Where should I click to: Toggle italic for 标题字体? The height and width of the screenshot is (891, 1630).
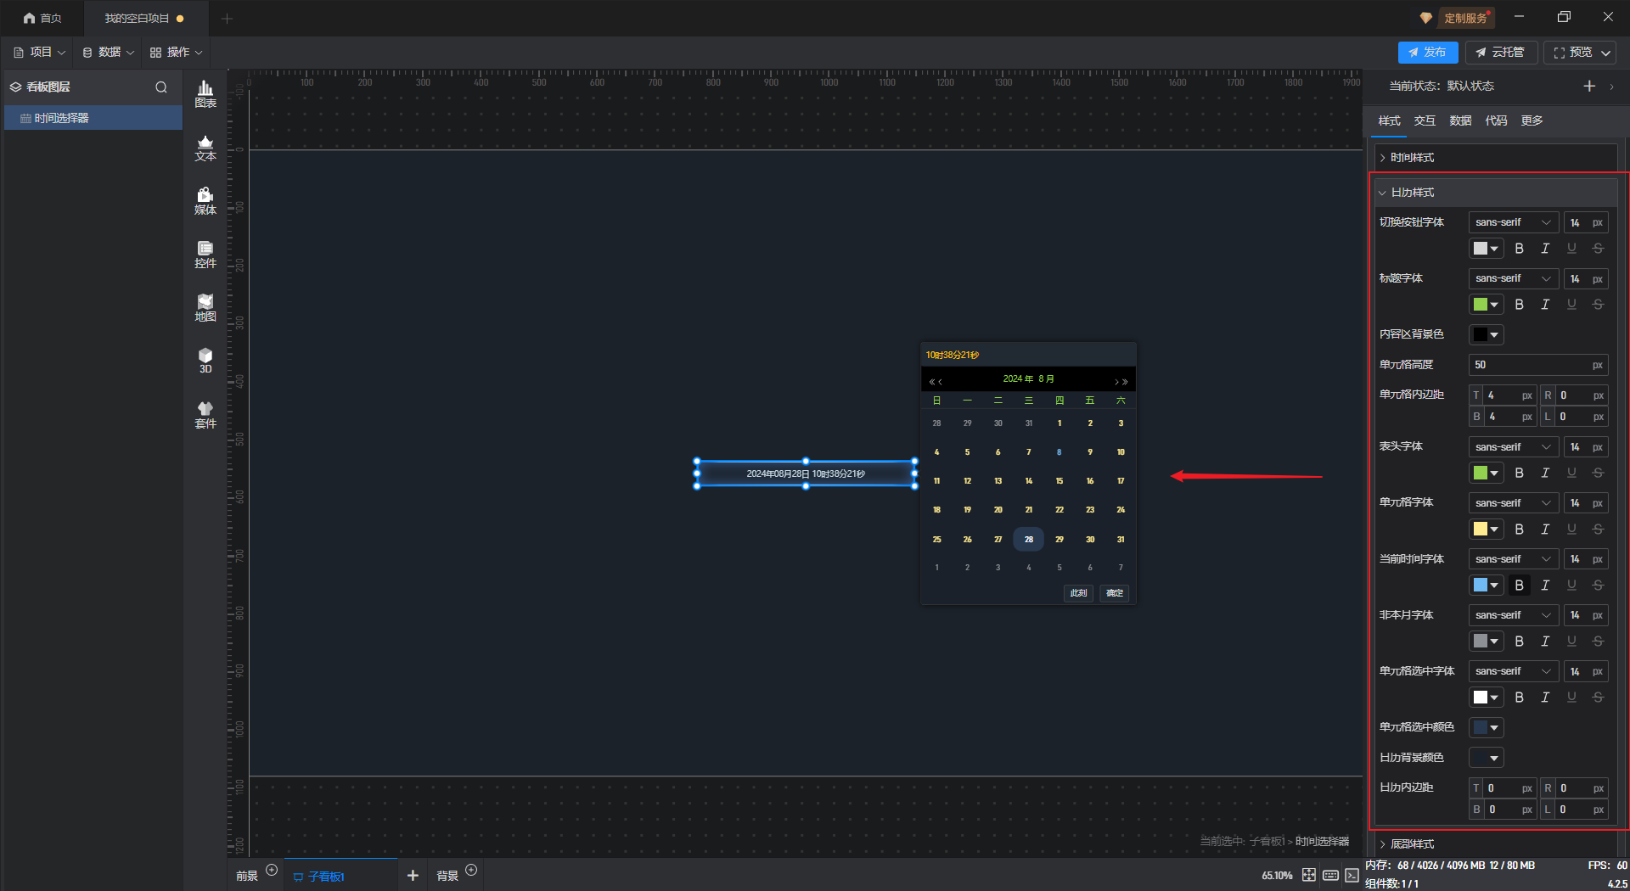click(x=1545, y=305)
